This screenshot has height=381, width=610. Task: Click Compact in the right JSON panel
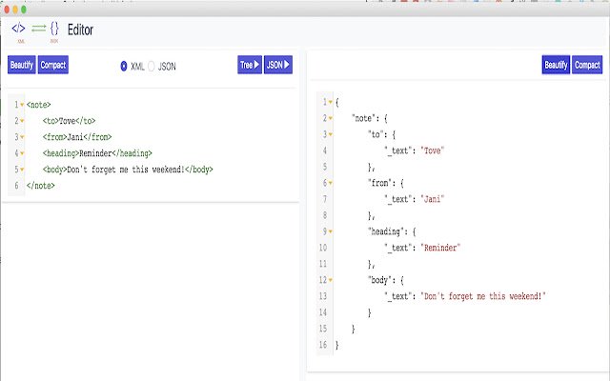[587, 66]
